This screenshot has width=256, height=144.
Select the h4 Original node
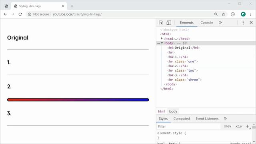tap(184, 48)
